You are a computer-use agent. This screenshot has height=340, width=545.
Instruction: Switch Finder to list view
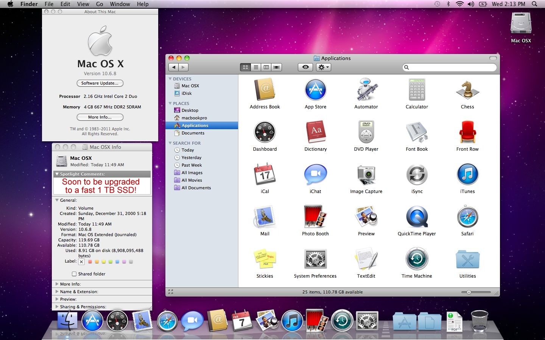[256, 67]
